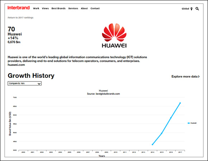Open the Work menu item

click(36, 9)
